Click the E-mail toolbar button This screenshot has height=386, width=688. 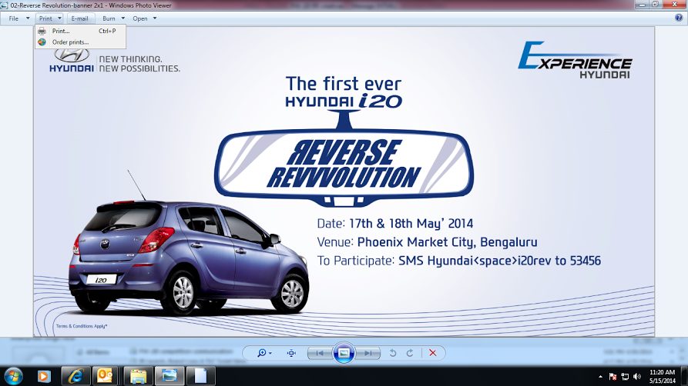point(80,18)
